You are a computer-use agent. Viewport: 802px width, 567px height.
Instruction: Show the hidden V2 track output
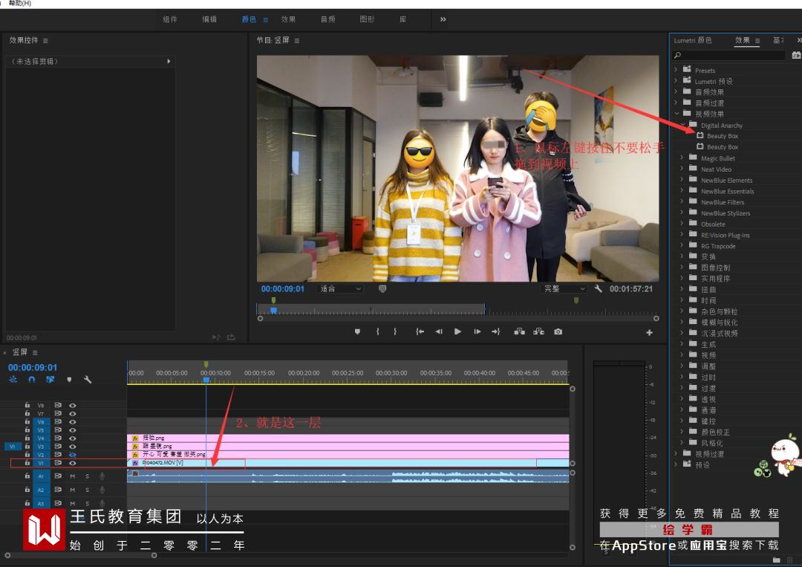tap(73, 455)
